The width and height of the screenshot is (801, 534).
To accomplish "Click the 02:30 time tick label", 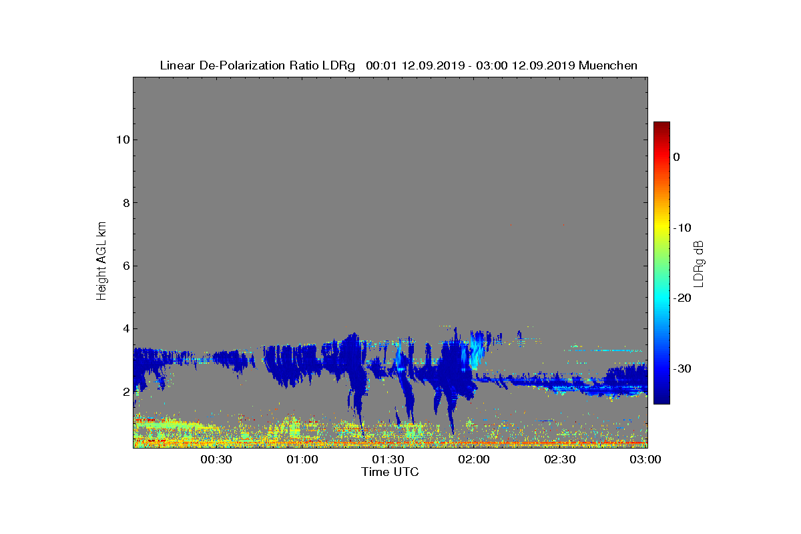I will click(560, 459).
